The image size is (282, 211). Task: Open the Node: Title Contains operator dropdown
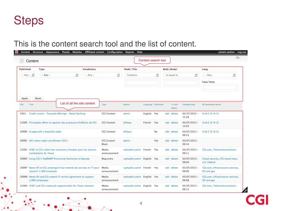click(142, 75)
